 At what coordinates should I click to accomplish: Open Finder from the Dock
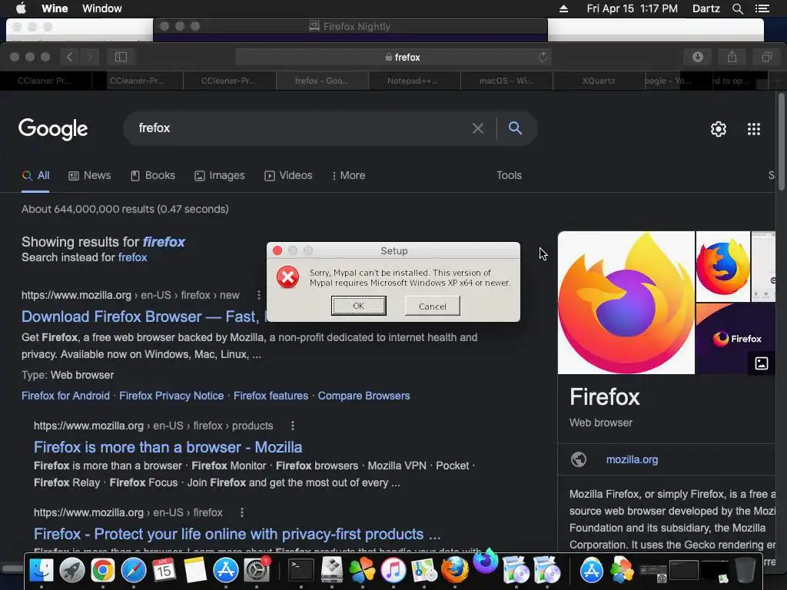pyautogui.click(x=42, y=570)
